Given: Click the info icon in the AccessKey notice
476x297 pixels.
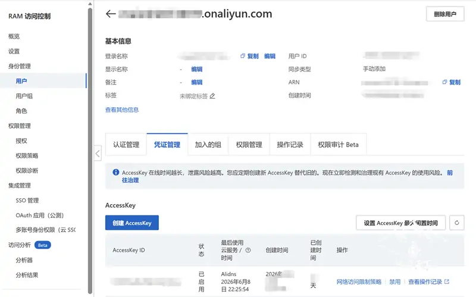Looking at the screenshot, I should [115, 172].
